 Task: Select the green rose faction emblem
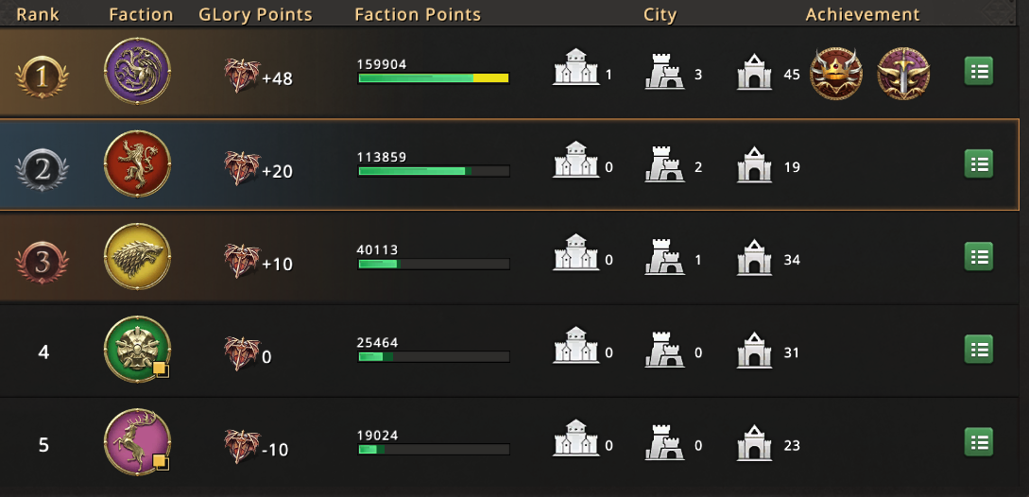(x=137, y=349)
